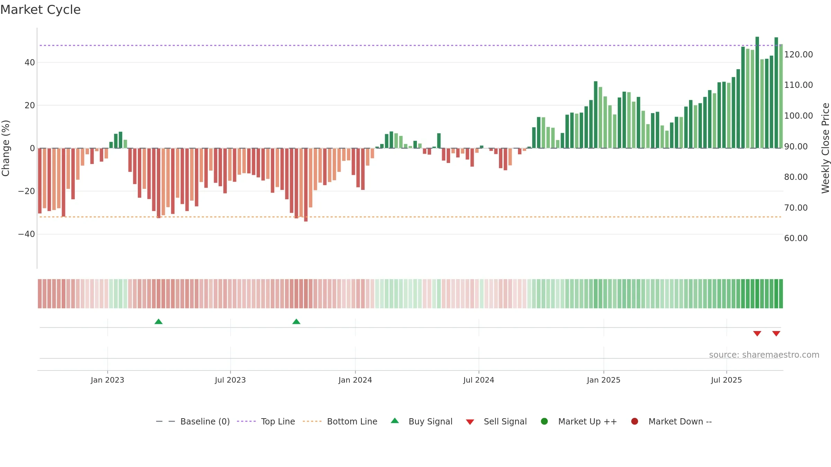Click the Jan 2024 axis label

click(x=355, y=380)
